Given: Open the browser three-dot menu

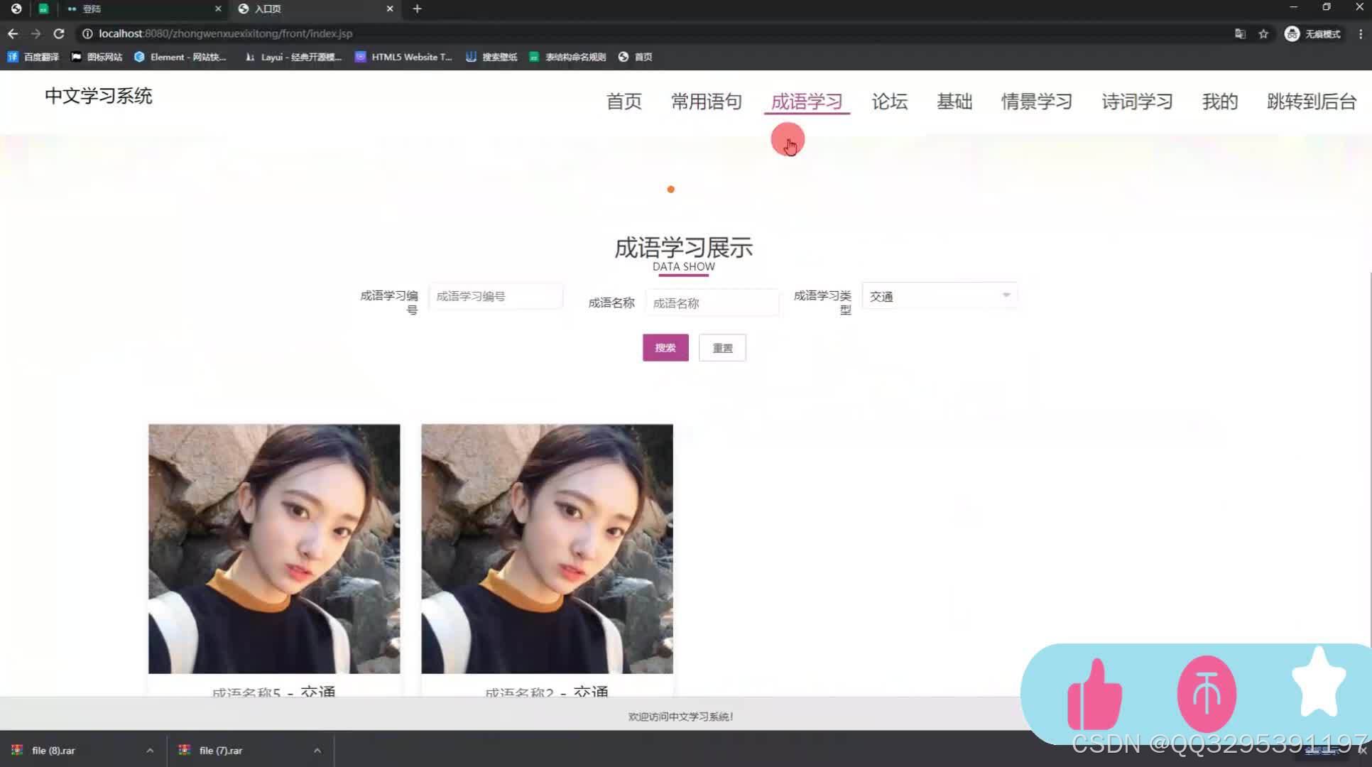Looking at the screenshot, I should point(1361,33).
